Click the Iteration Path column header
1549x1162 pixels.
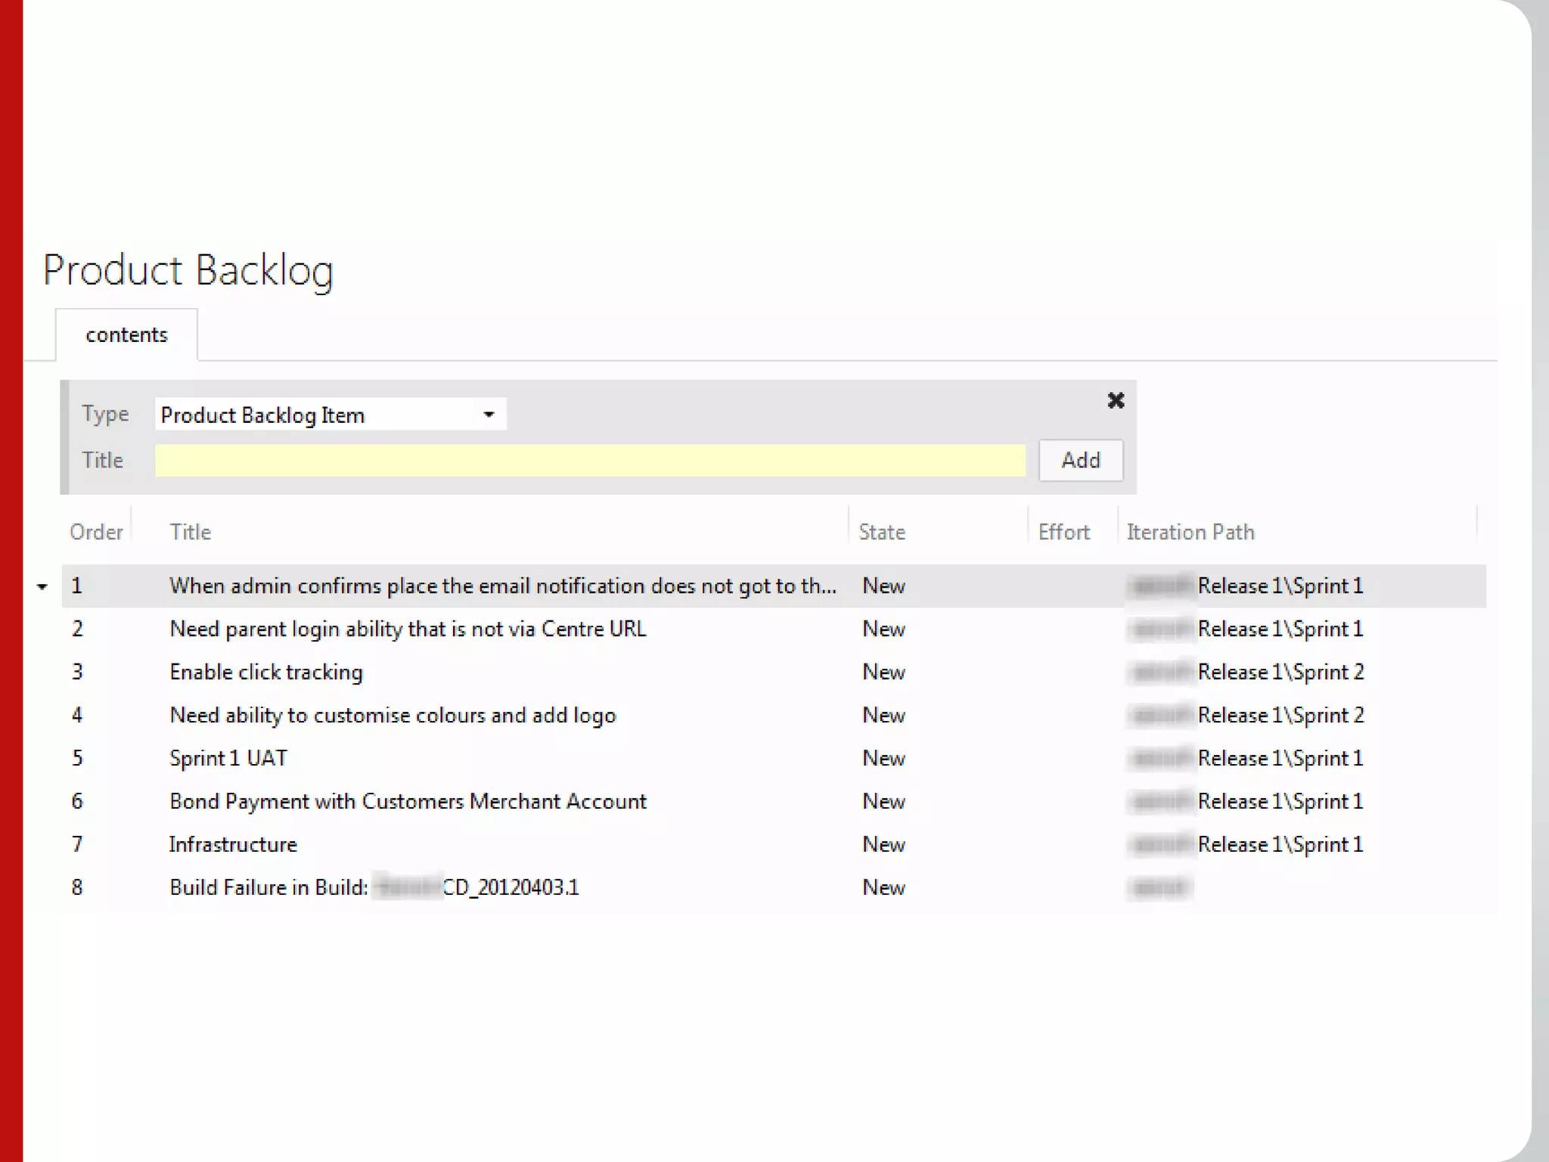point(1190,533)
